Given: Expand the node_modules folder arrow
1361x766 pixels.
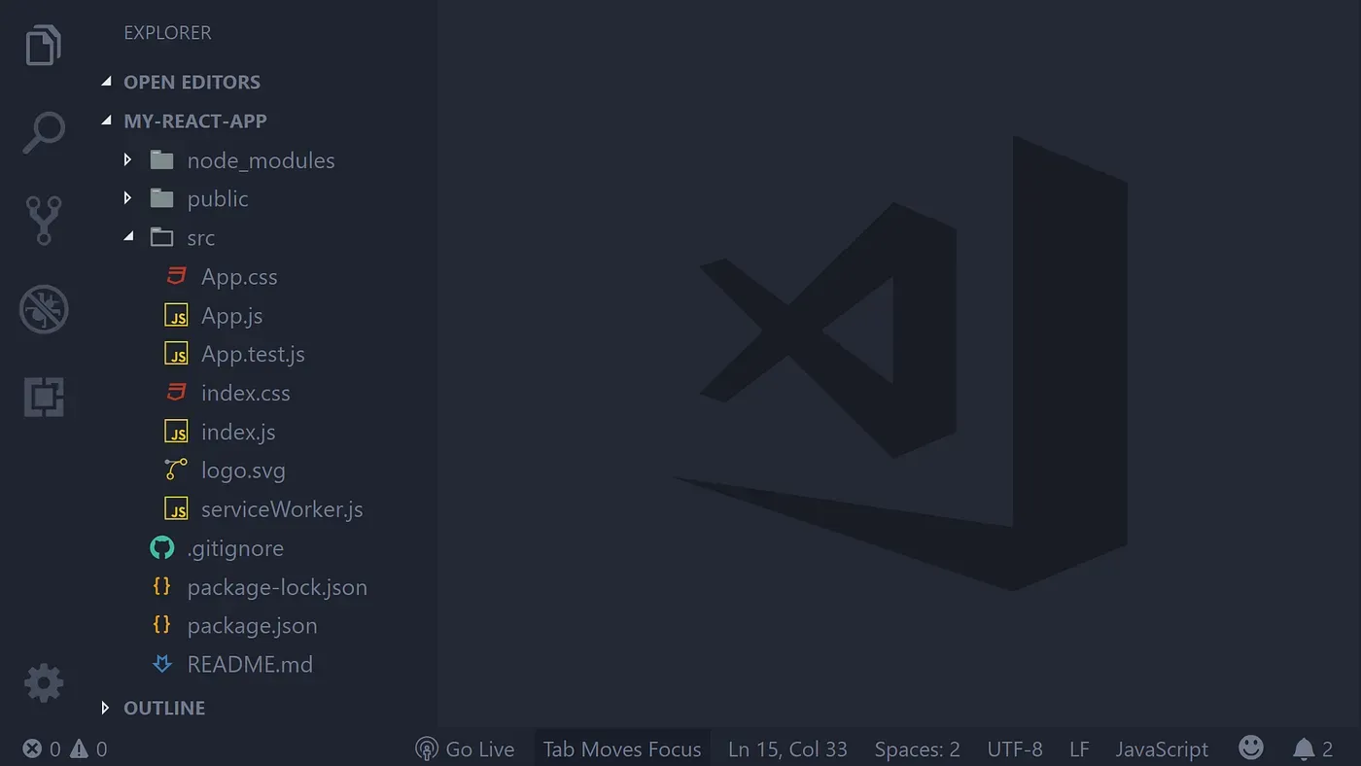Looking at the screenshot, I should pos(127,159).
